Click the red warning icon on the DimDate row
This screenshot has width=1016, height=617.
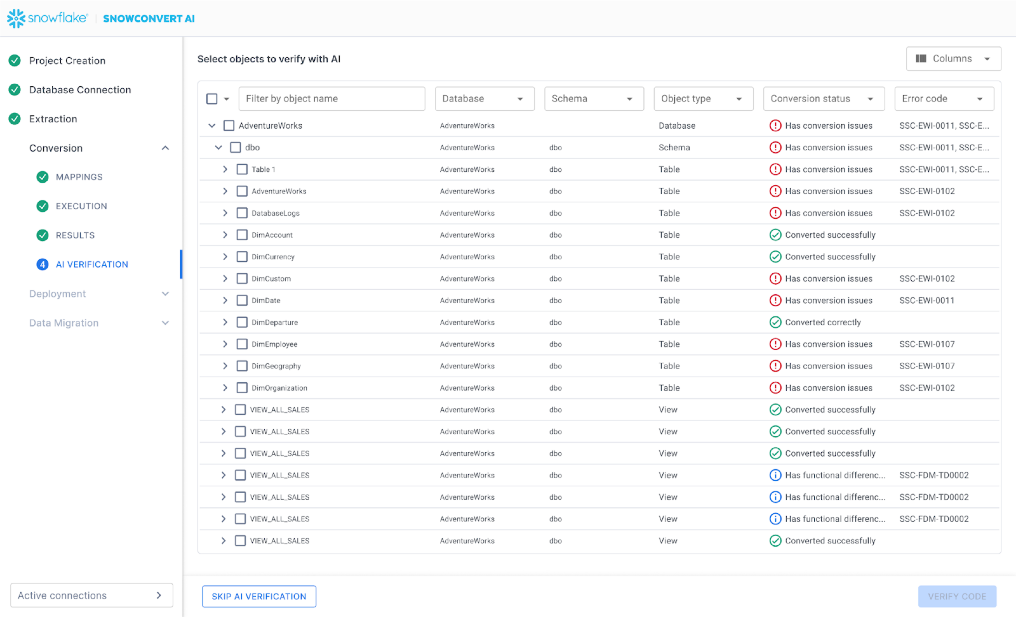point(775,300)
